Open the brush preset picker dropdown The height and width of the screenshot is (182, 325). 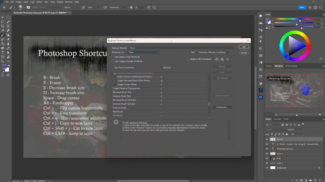[x=24, y=8]
